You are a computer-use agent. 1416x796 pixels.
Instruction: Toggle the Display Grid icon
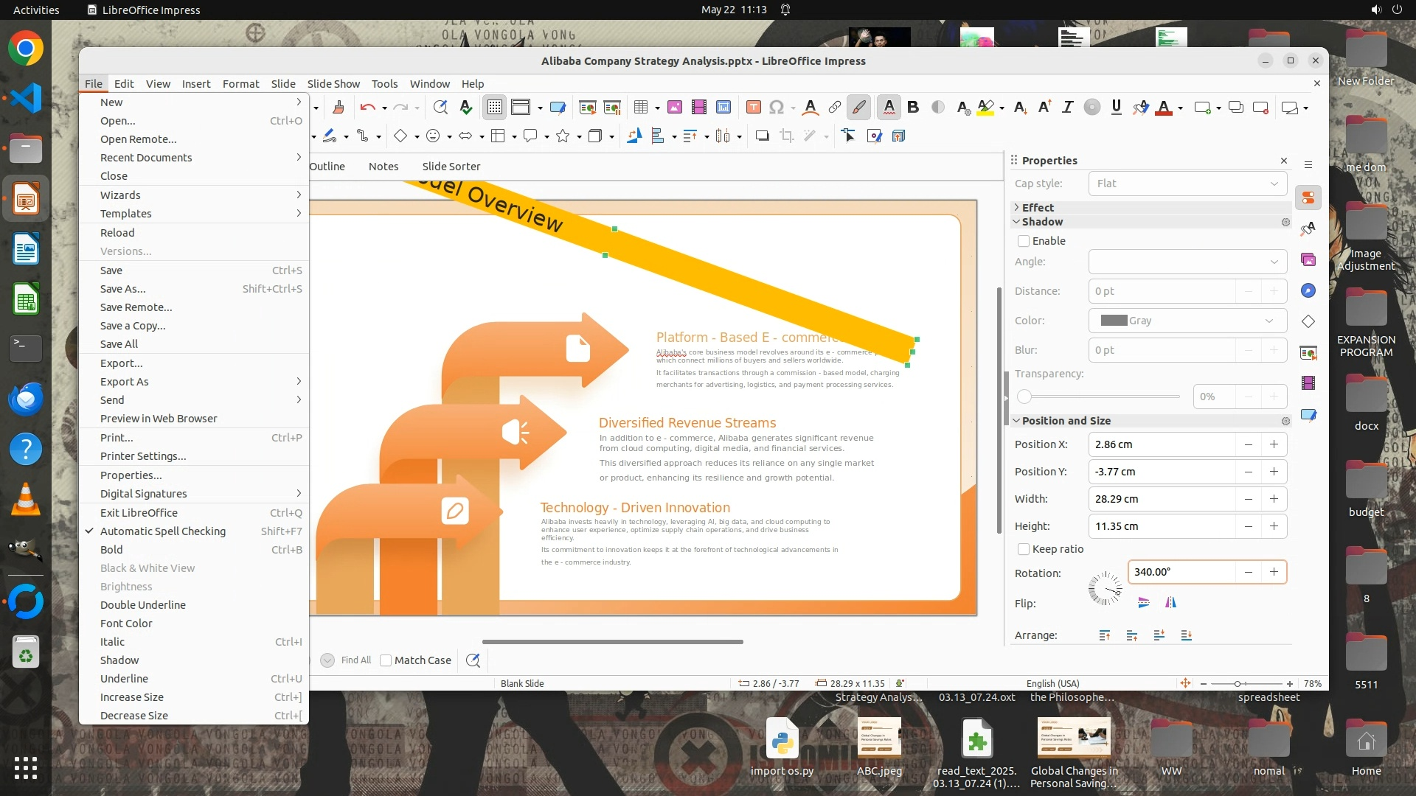click(494, 108)
